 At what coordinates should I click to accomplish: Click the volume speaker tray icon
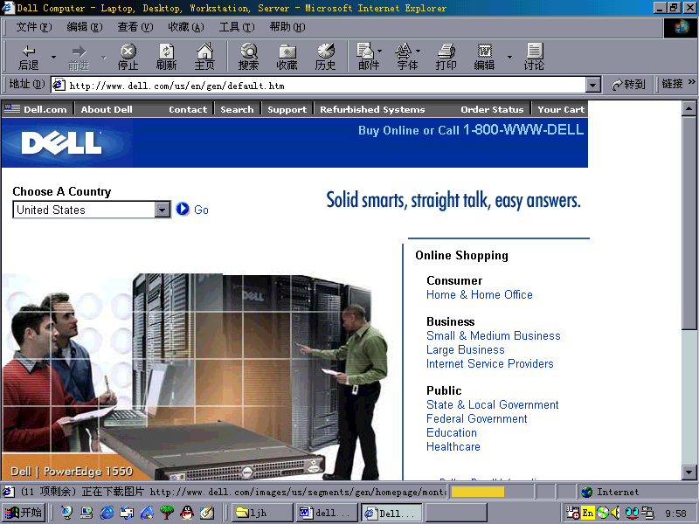tap(615, 513)
